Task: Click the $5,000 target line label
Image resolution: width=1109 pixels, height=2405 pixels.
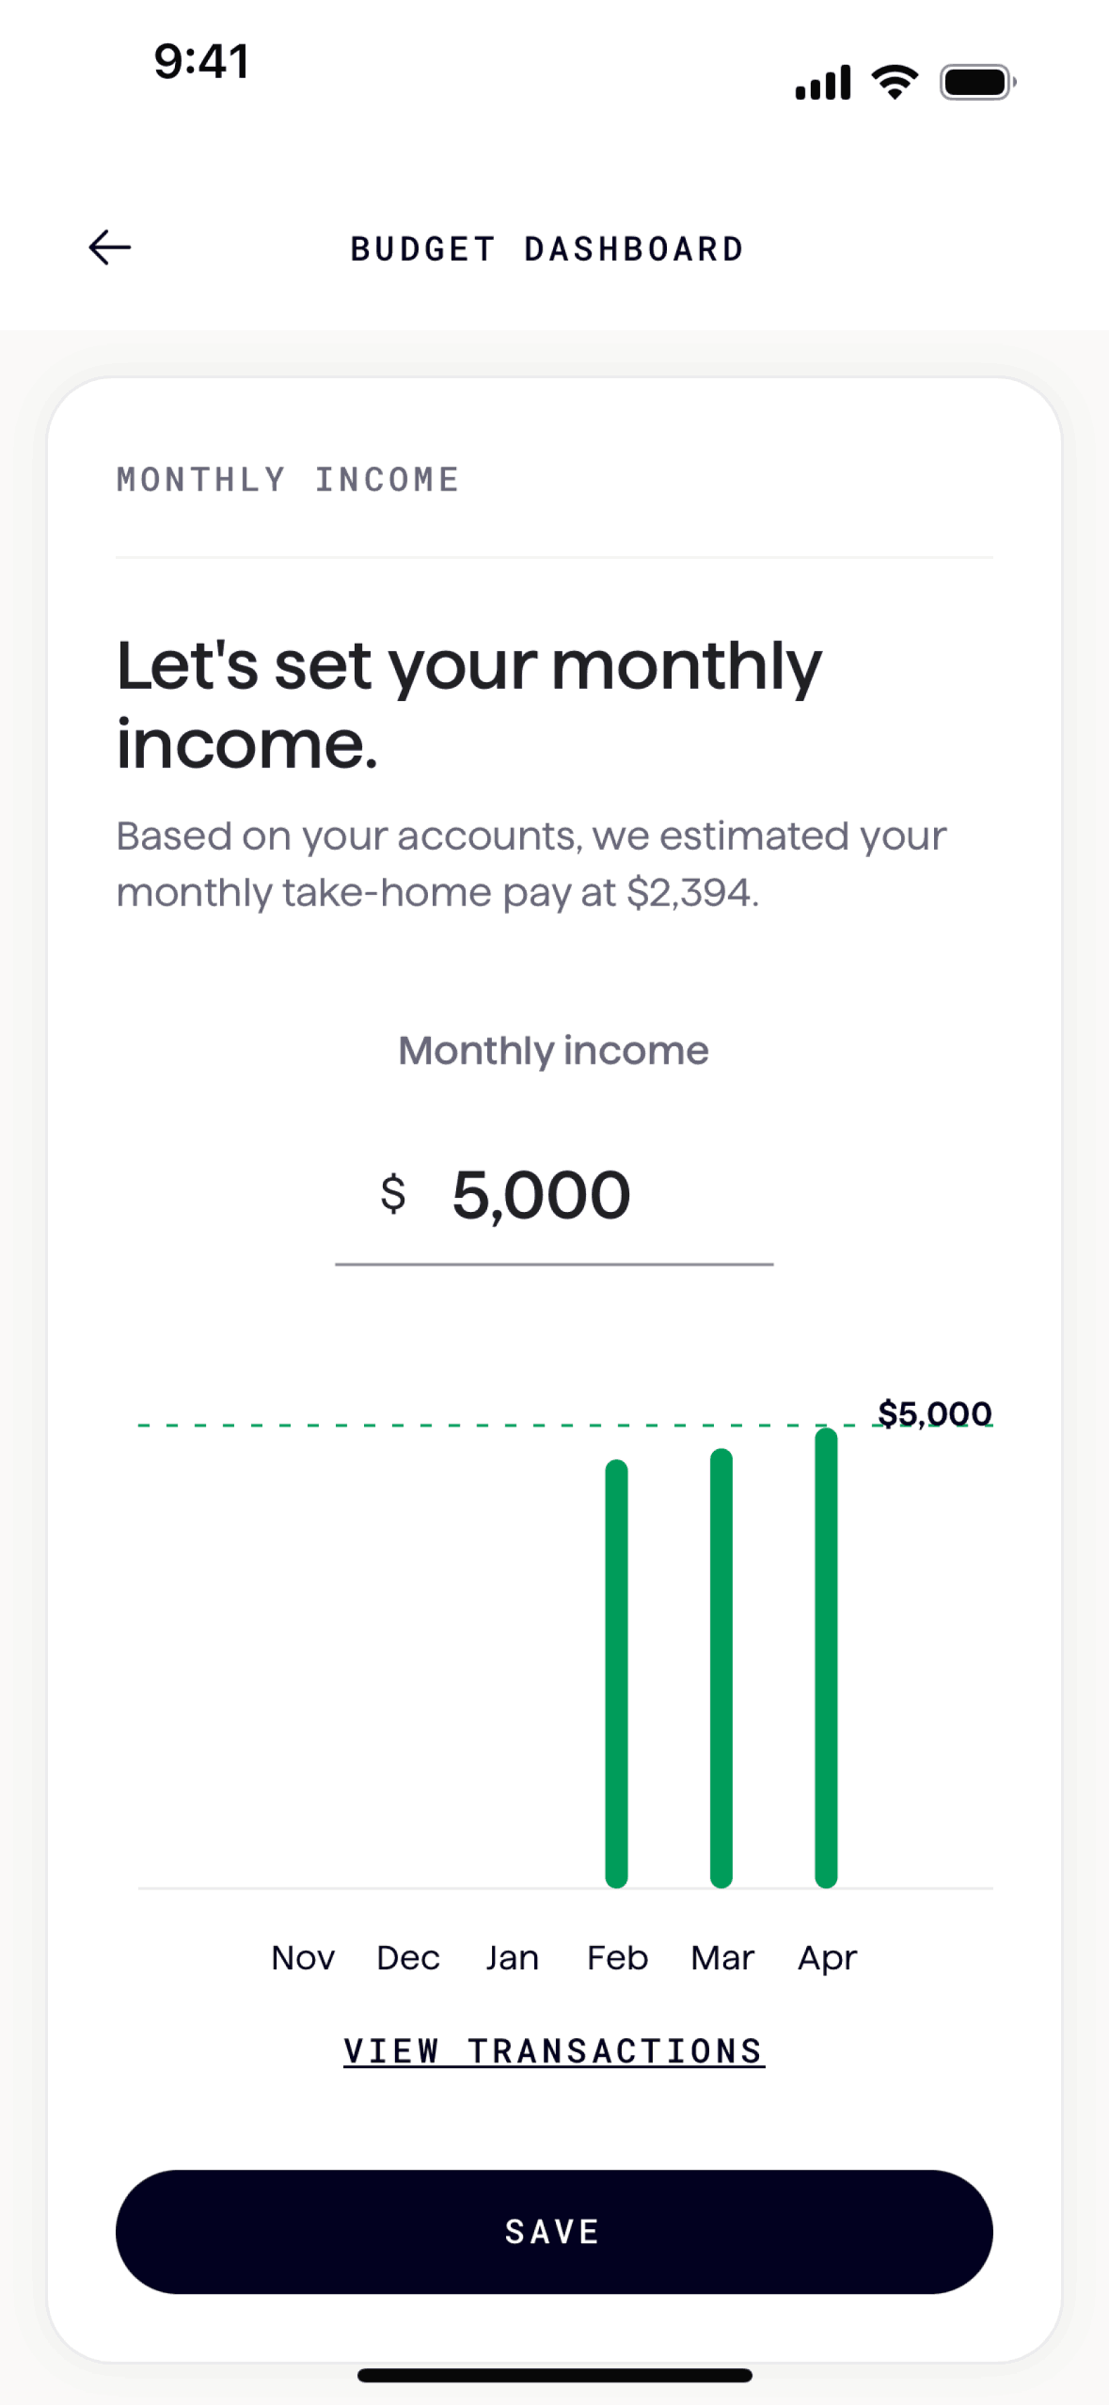Action: click(934, 1413)
